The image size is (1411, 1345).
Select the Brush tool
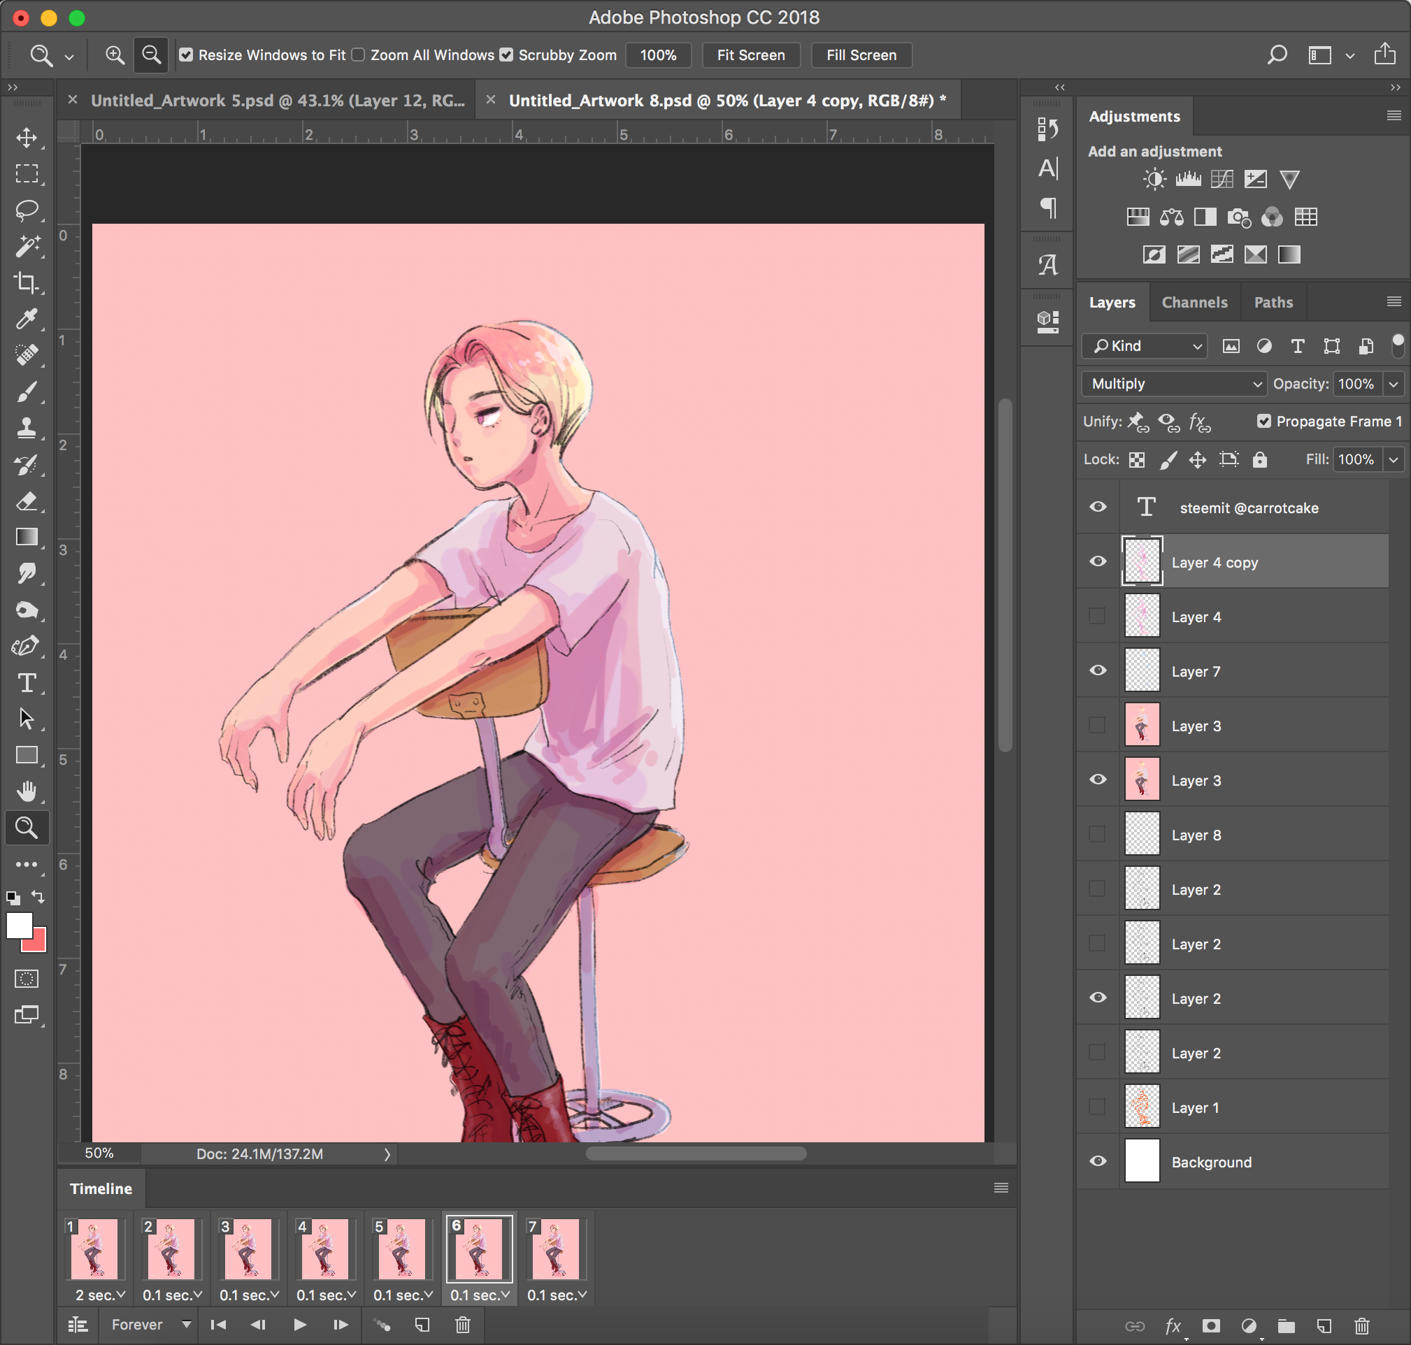[x=27, y=392]
